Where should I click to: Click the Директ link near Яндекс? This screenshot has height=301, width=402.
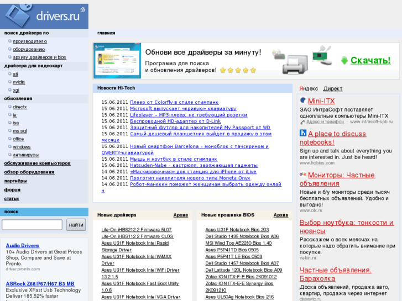click(x=333, y=88)
